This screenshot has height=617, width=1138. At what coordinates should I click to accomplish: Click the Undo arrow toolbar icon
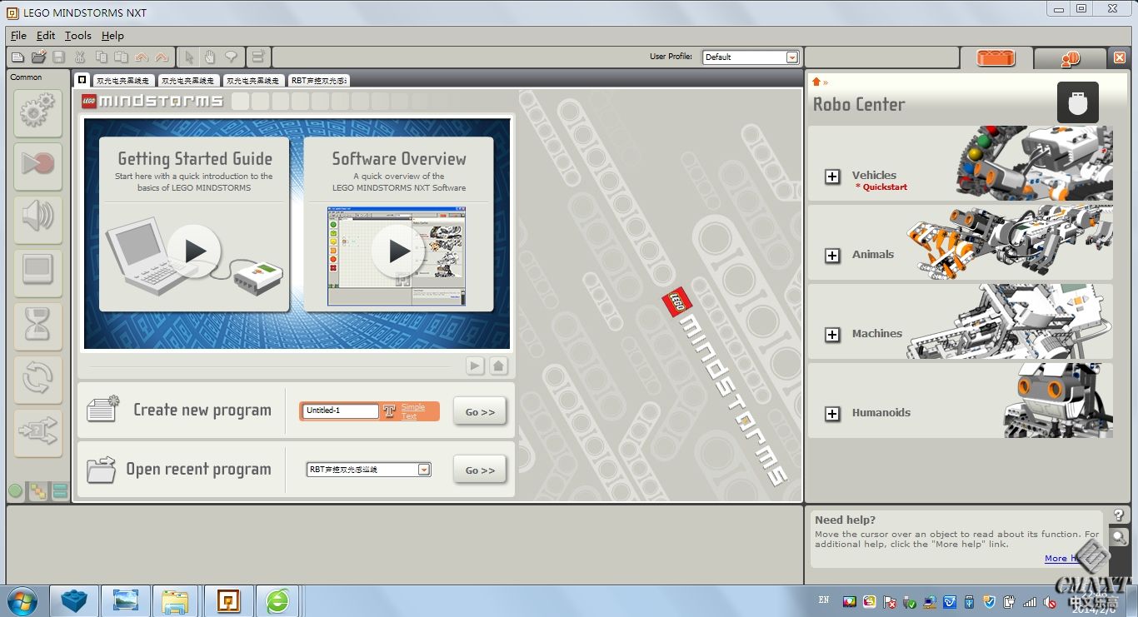[141, 57]
